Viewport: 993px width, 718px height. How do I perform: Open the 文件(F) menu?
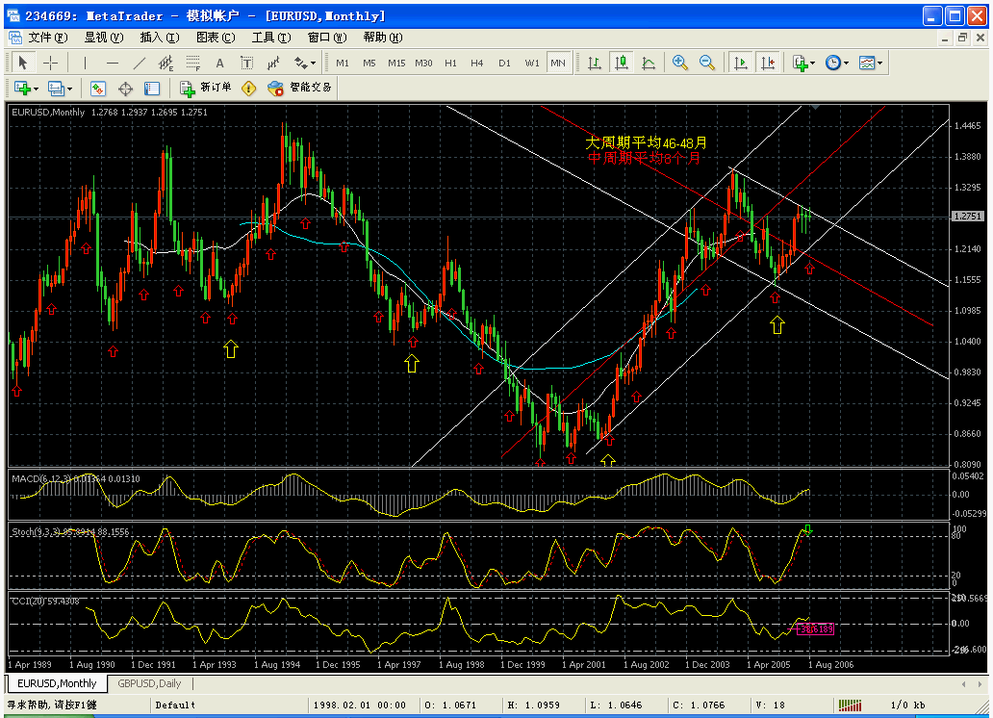(48, 38)
